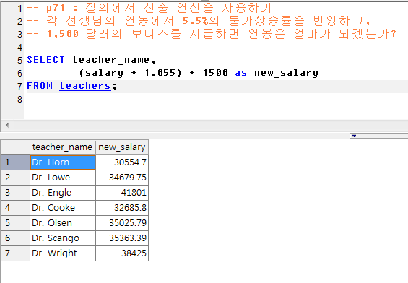Place cursor on the FROM keyword
Image resolution: width=408 pixels, height=283 pixels.
[x=40, y=86]
